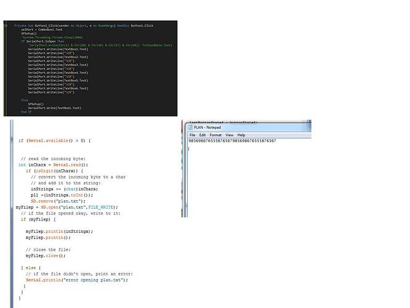Screen dimensions: 410x308
Task: Click SerialPort.WriteLine(TextBox5.Text) code line
Action: pos(58,81)
